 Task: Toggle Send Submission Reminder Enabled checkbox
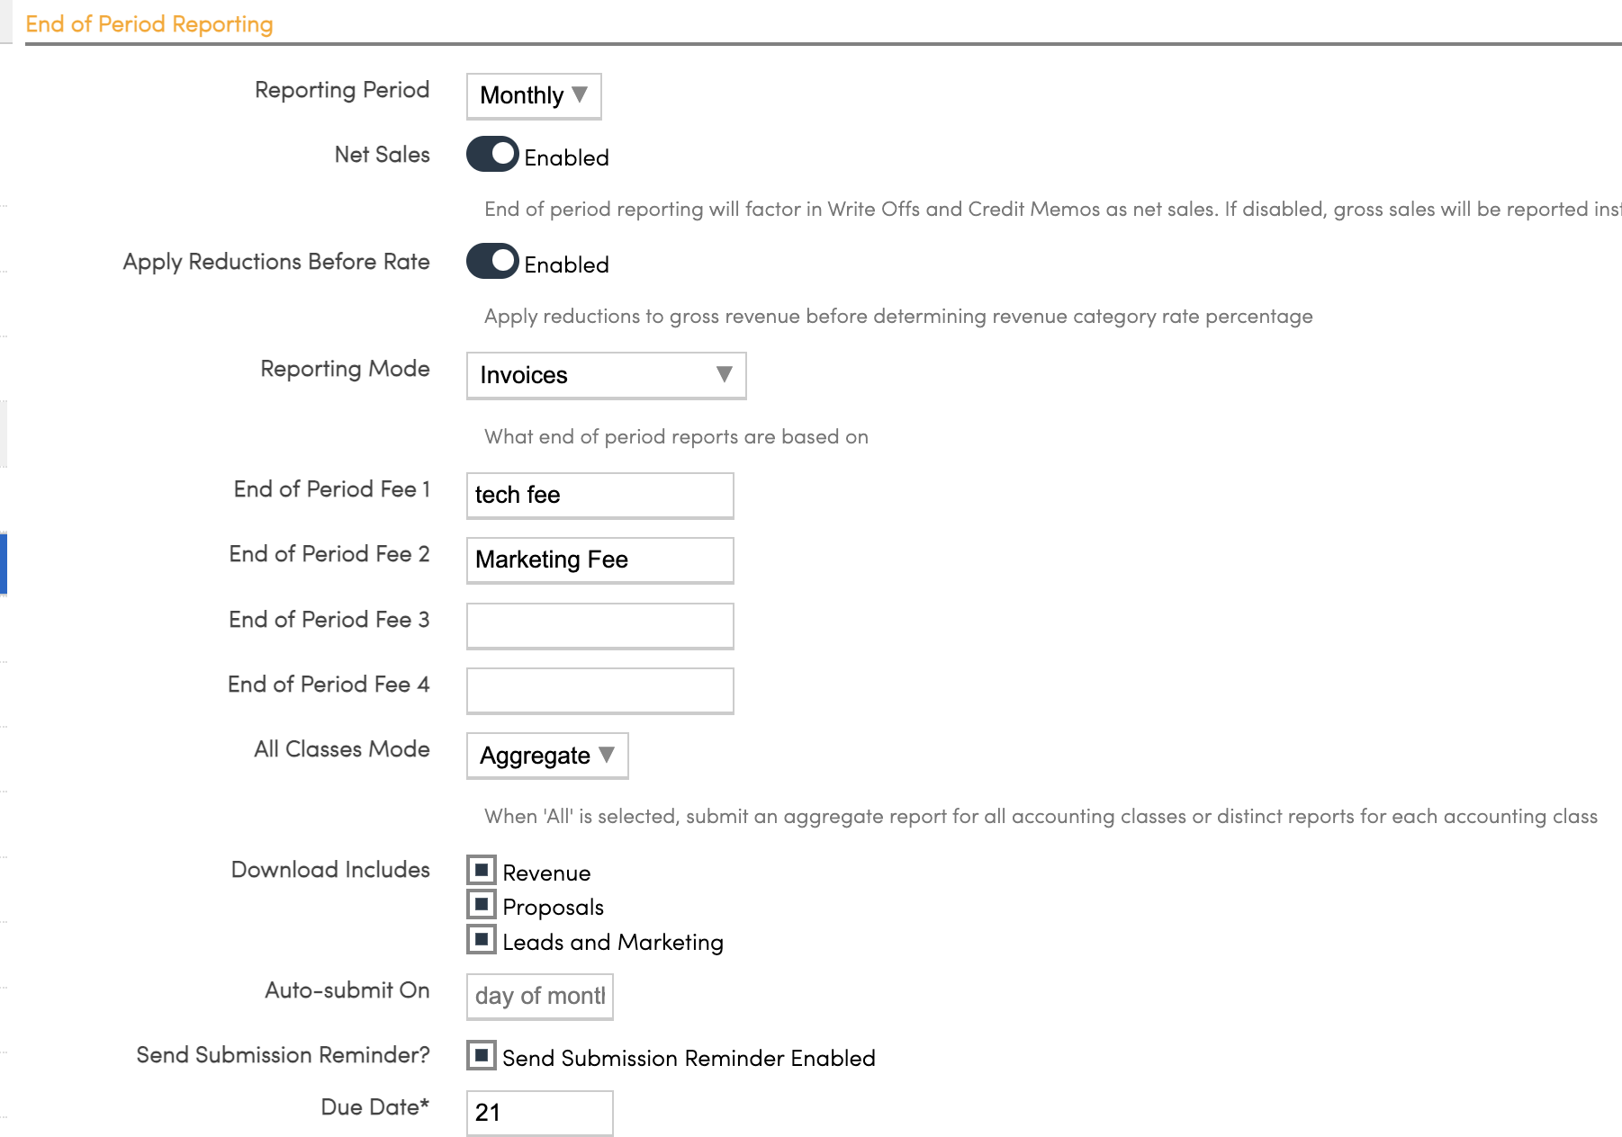point(482,1055)
